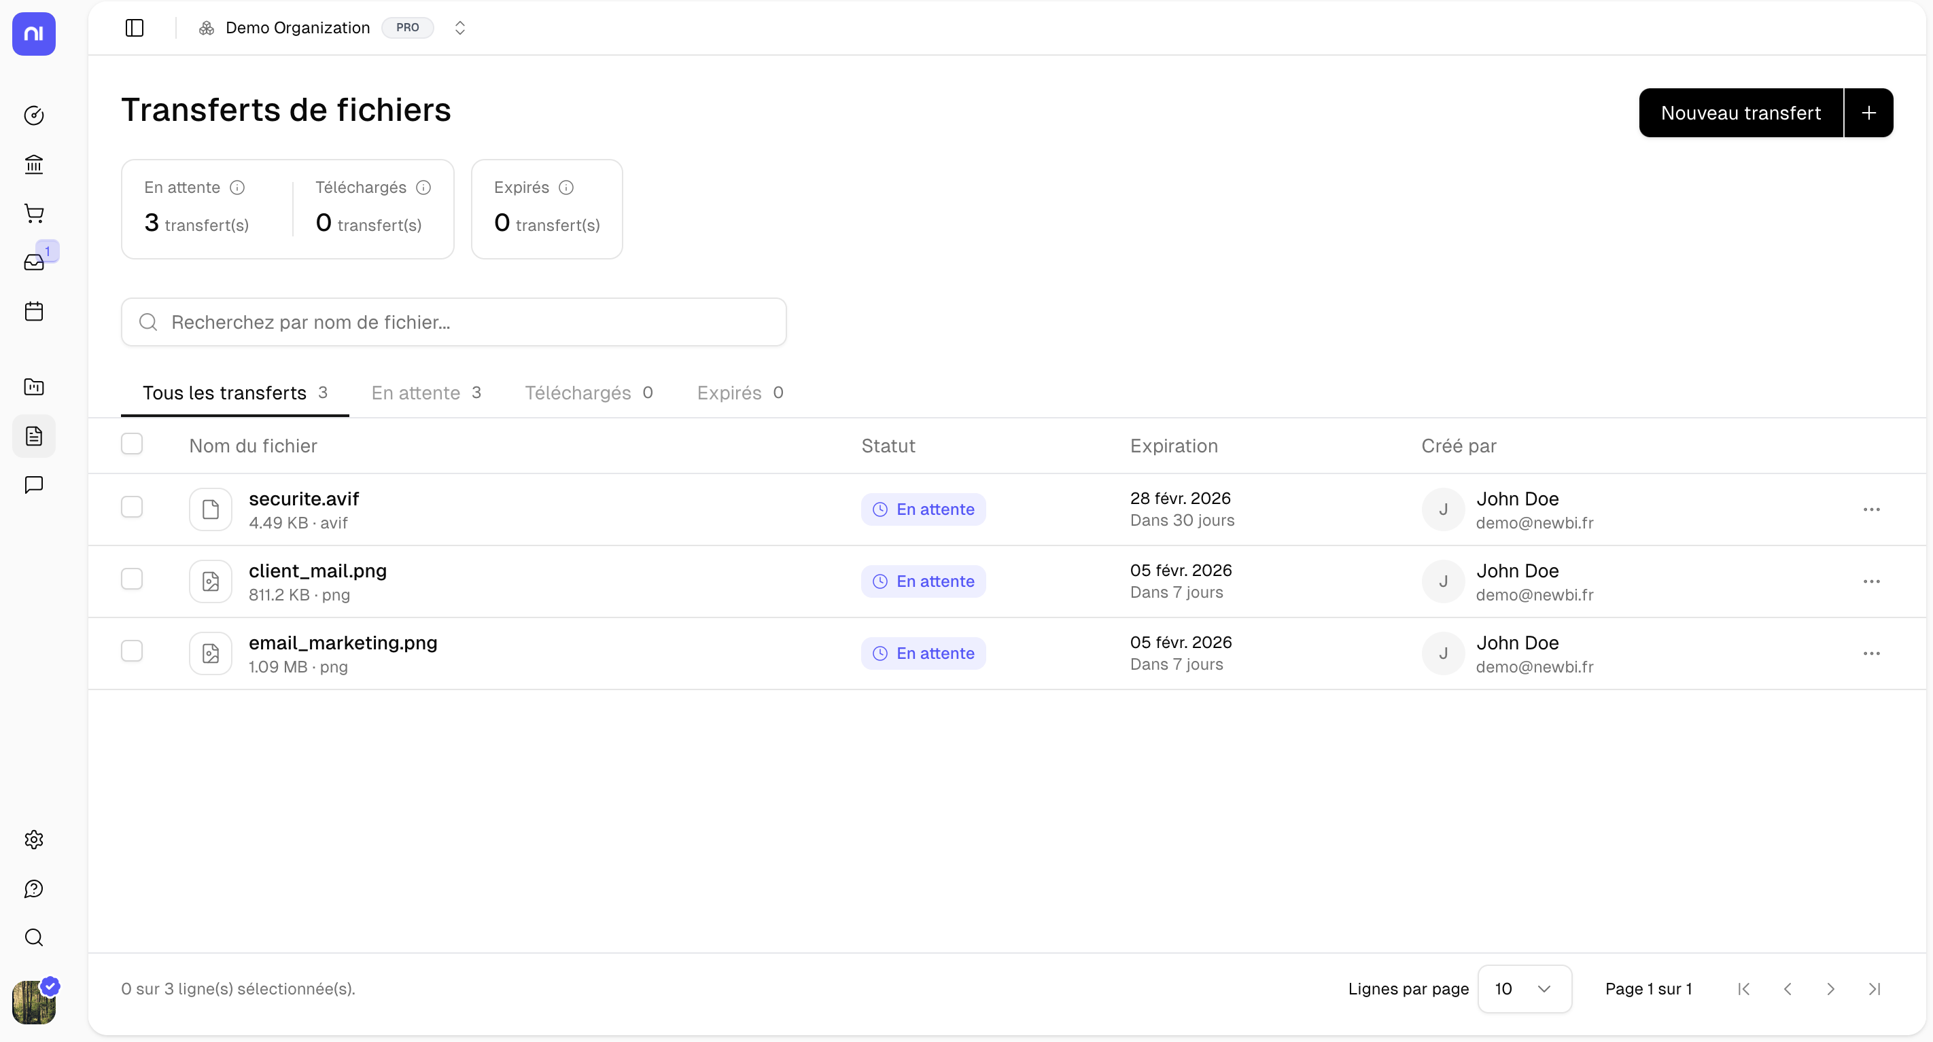The height and width of the screenshot is (1042, 1933).
Task: Click the Nouveau transfert button
Action: 1740,113
